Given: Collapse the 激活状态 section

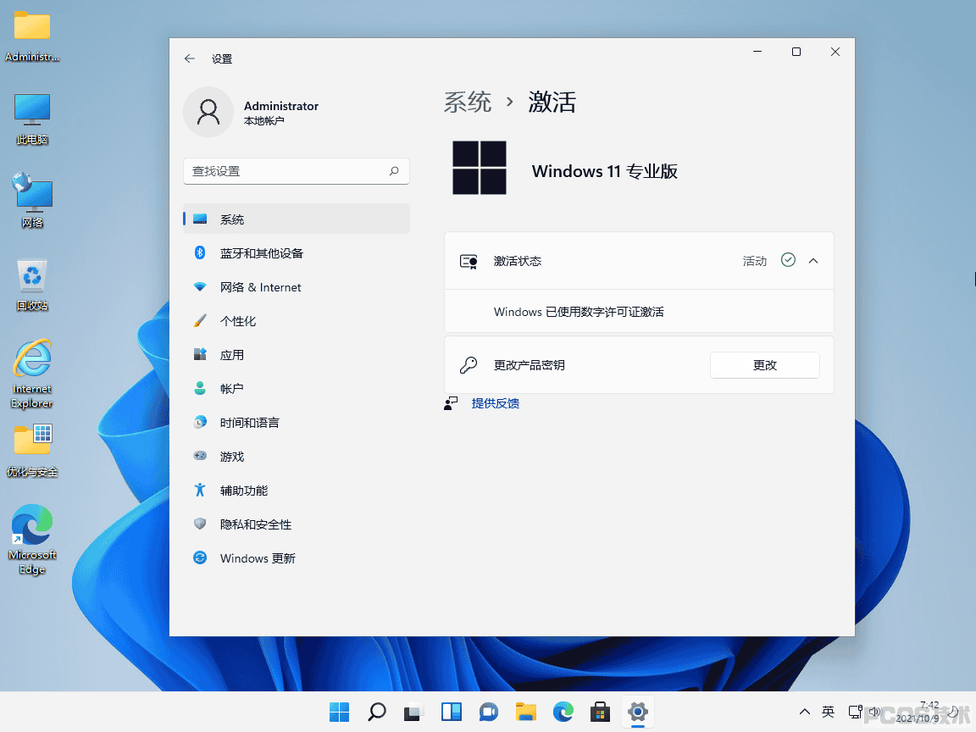Looking at the screenshot, I should click(x=813, y=261).
